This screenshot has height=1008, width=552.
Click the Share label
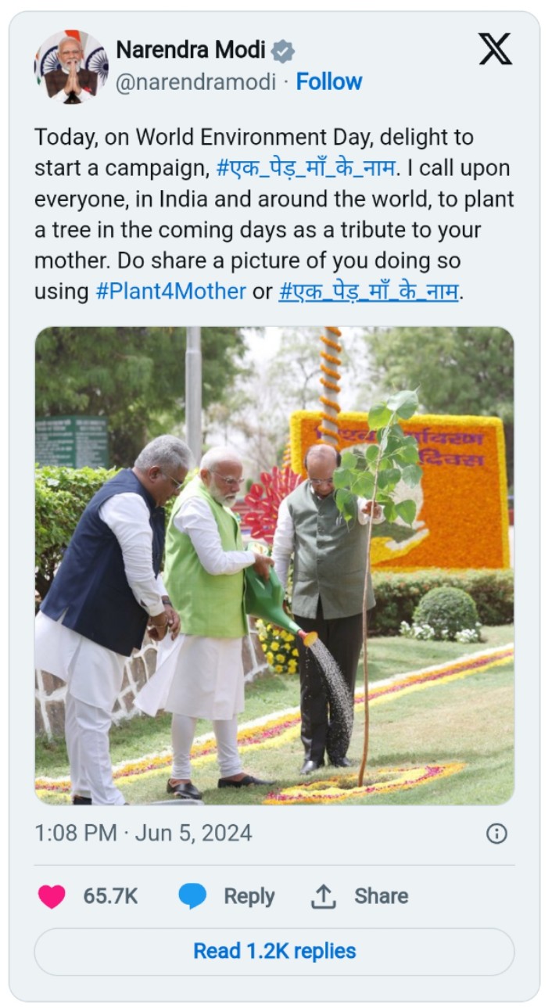381,896
